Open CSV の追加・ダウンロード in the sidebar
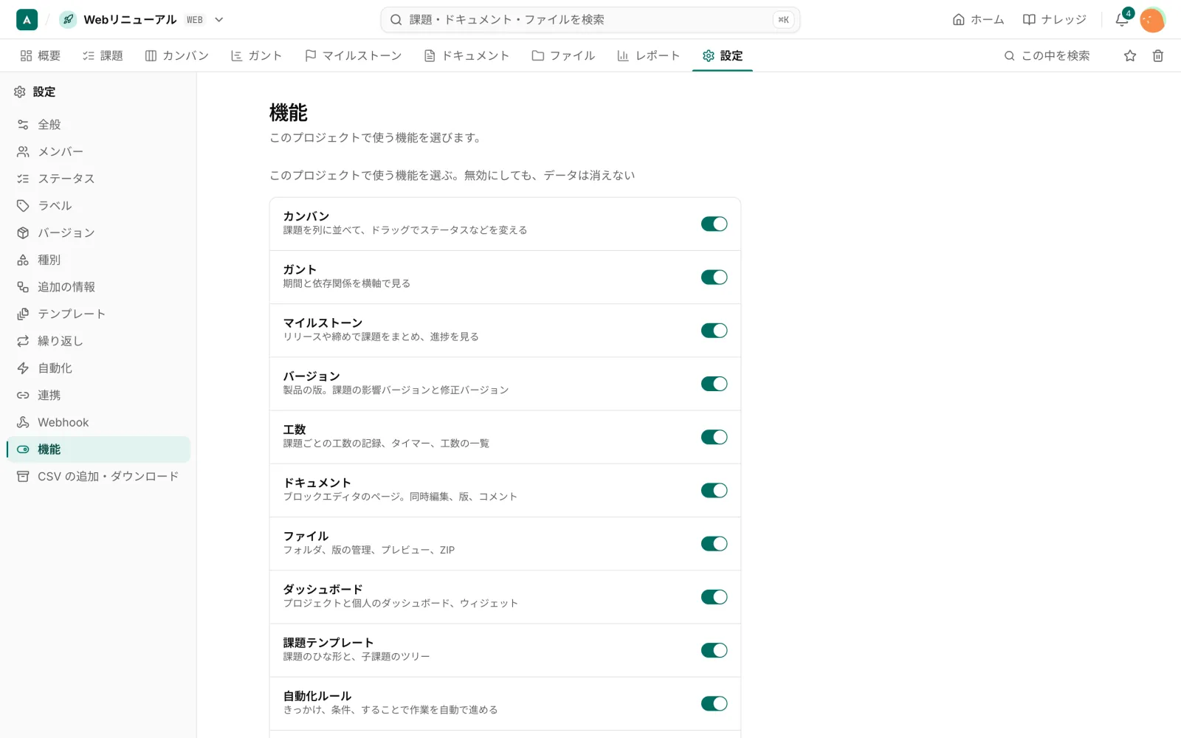The image size is (1181, 738). pos(98,476)
